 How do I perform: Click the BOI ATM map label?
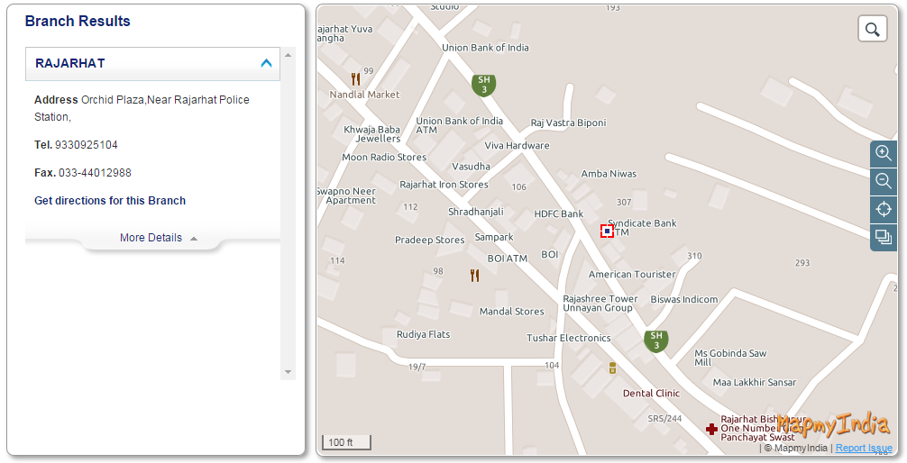(x=508, y=259)
